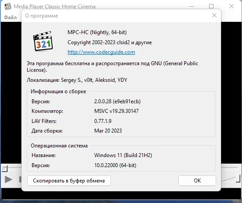Viewport: 242px width, 203px height.
Task: Click the OK button
Action: [x=197, y=181]
